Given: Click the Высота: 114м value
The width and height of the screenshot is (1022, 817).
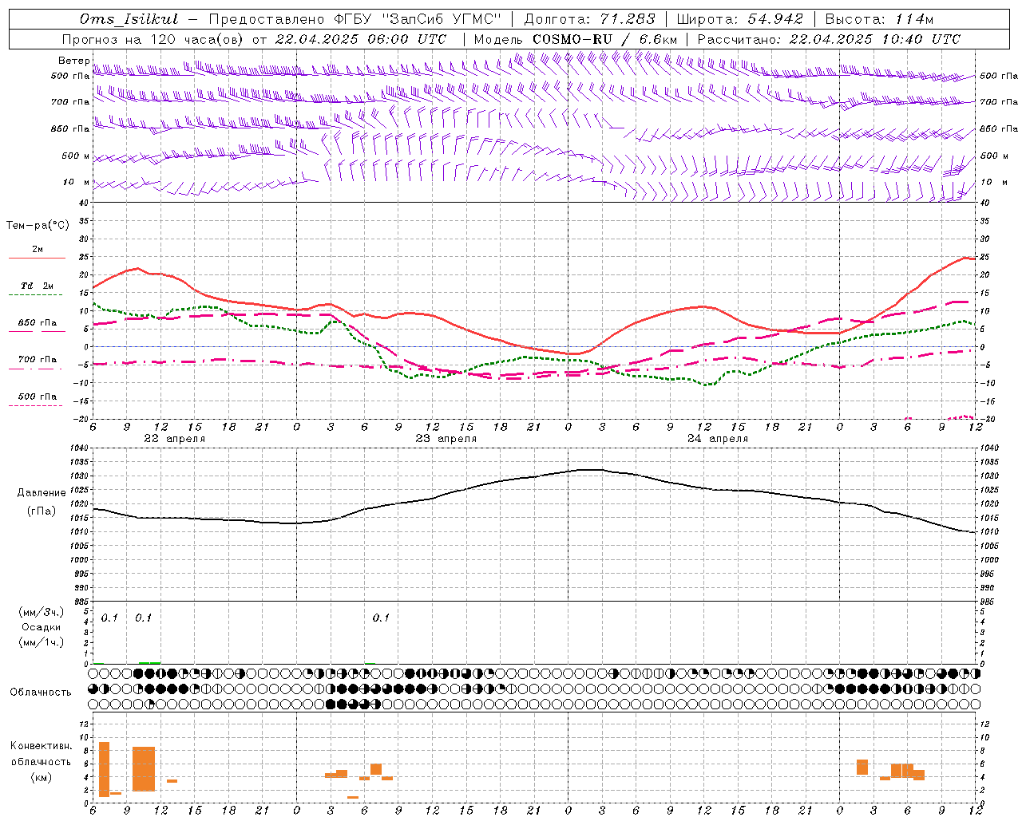Looking at the screenshot, I should tap(879, 19).
